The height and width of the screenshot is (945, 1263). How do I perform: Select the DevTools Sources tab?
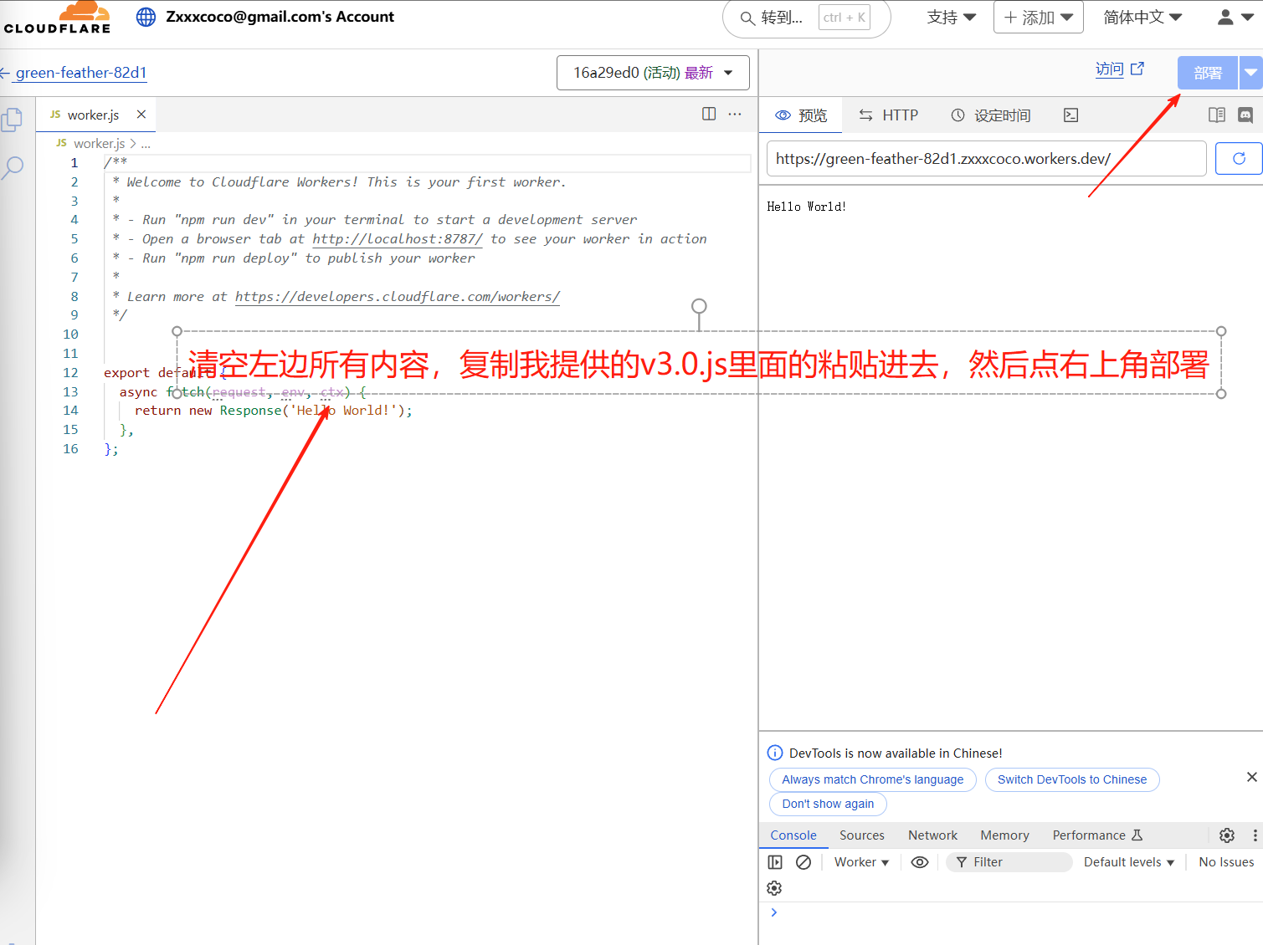862,835
